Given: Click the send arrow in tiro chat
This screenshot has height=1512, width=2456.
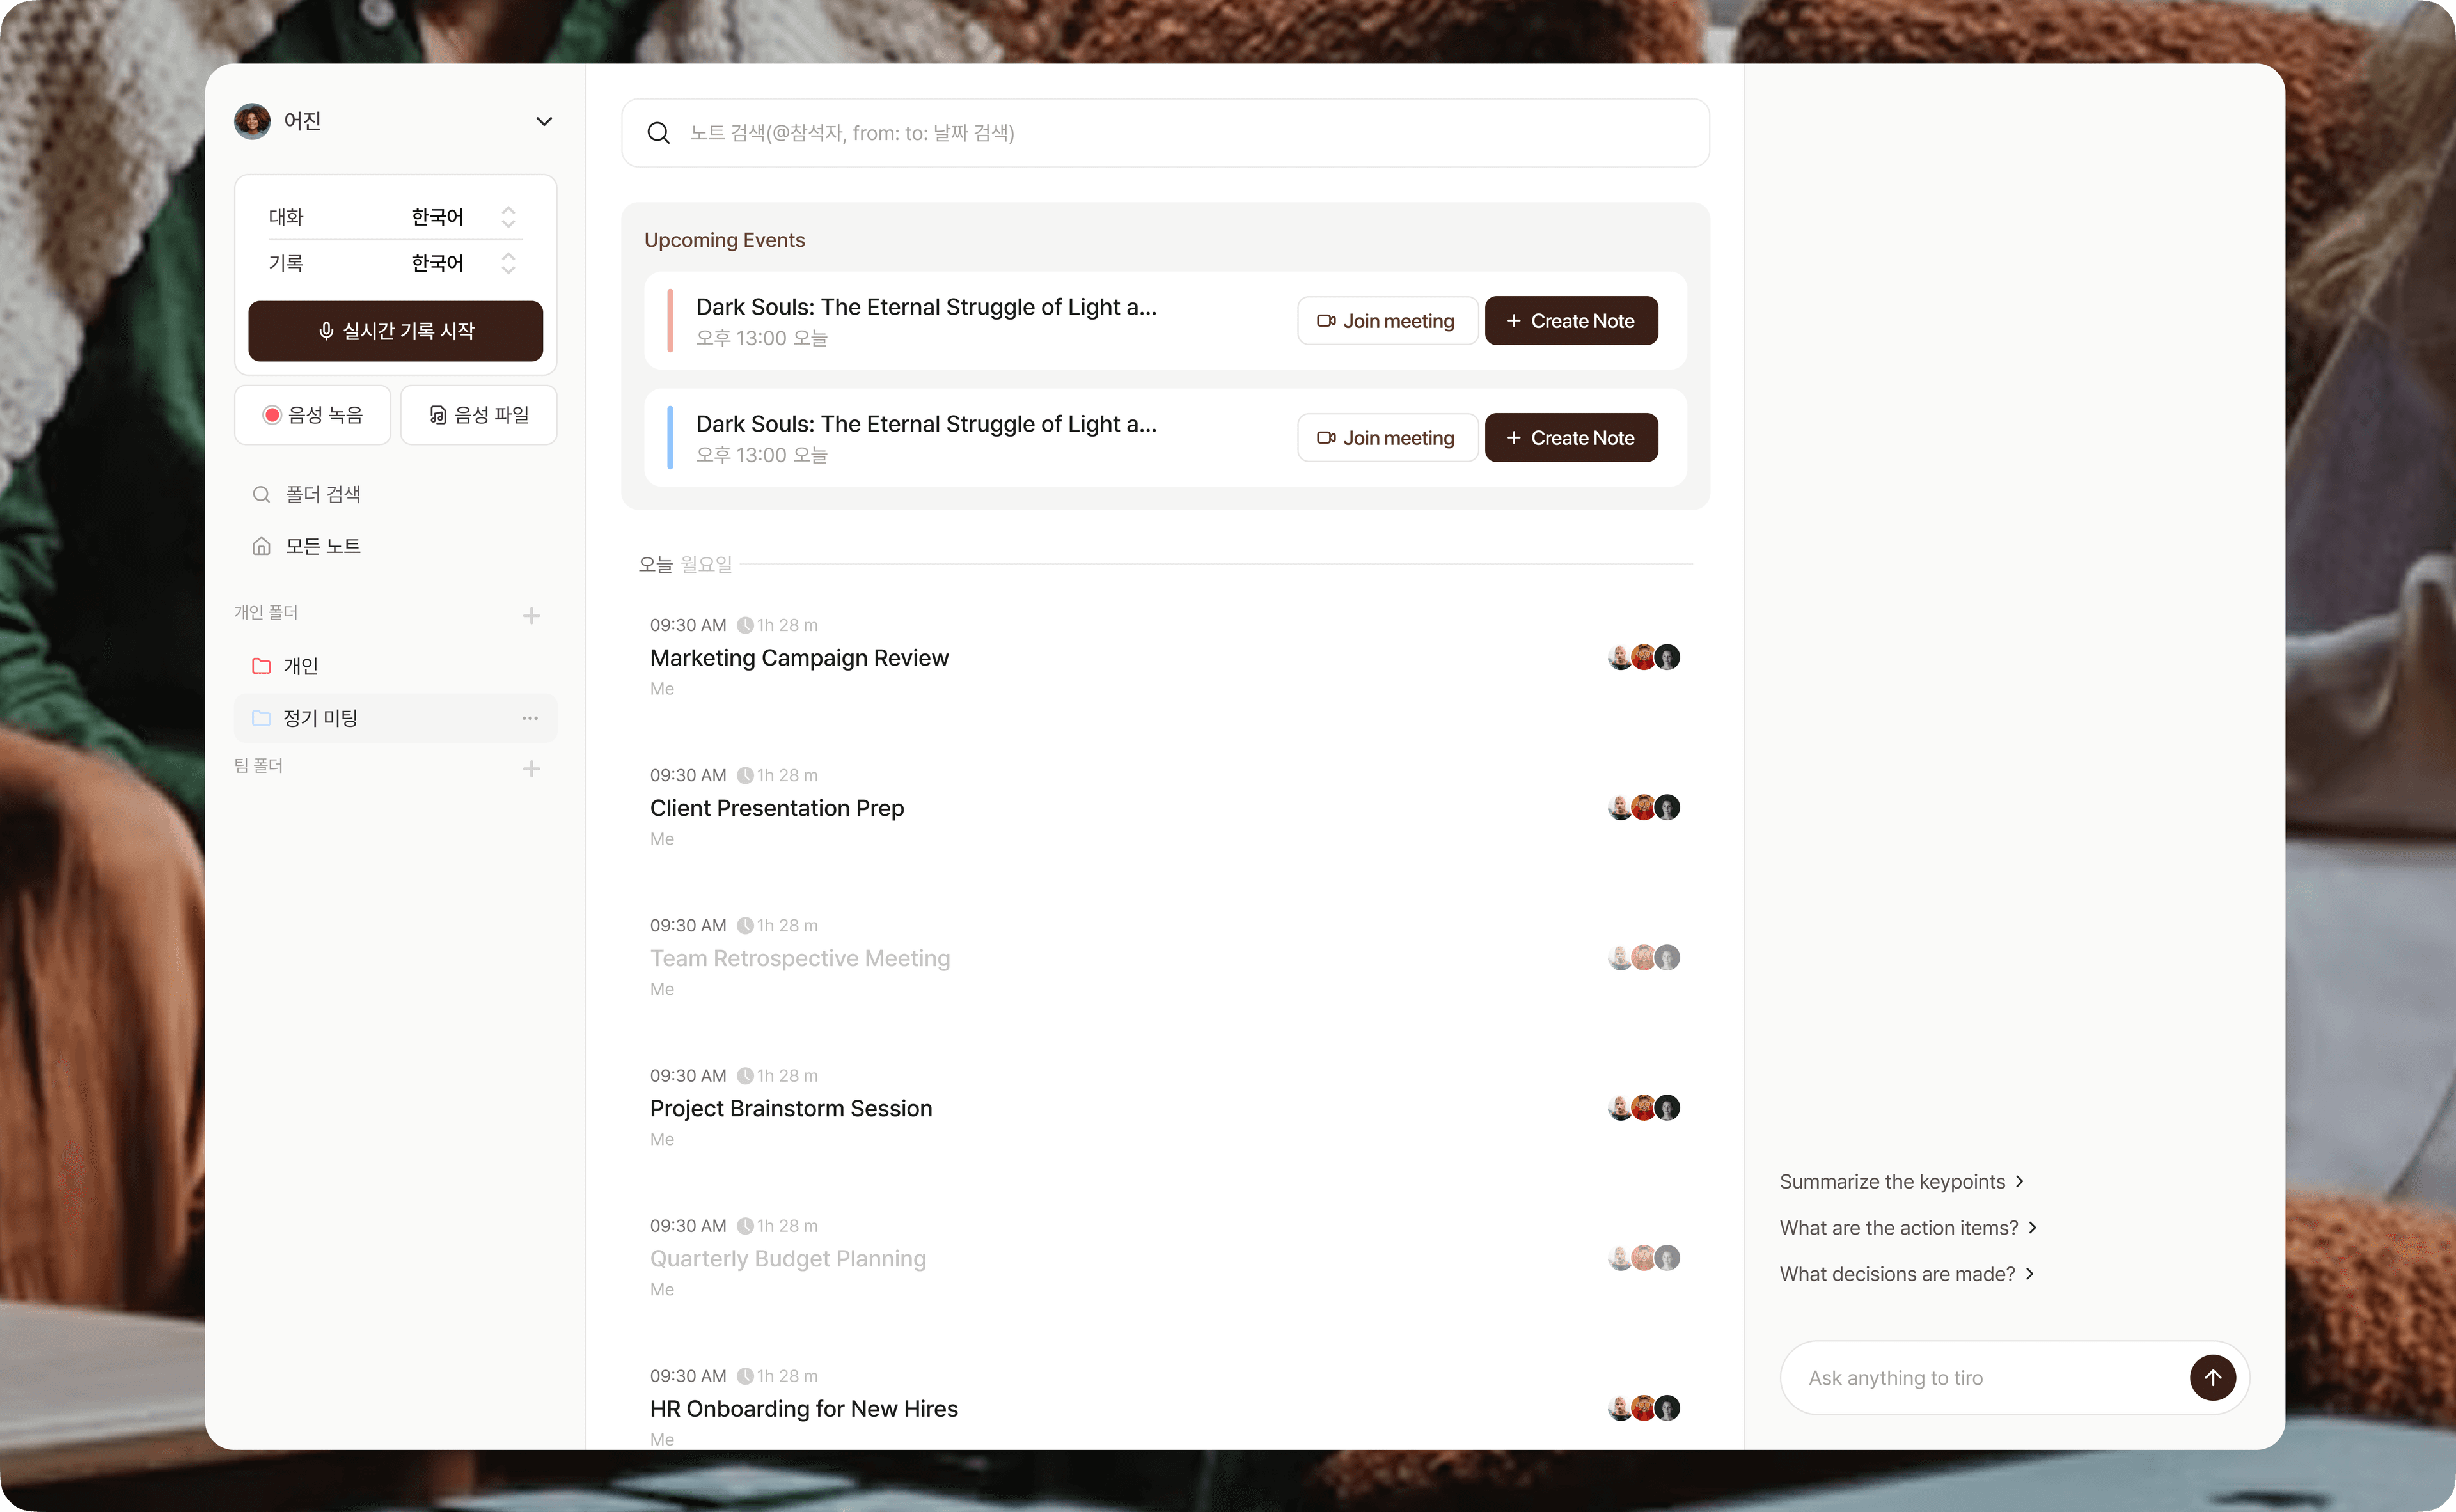Looking at the screenshot, I should tap(2212, 1377).
